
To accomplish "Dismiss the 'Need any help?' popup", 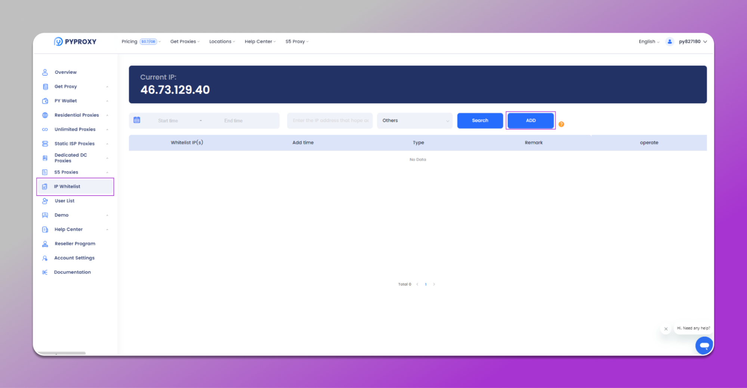I will pos(666,329).
